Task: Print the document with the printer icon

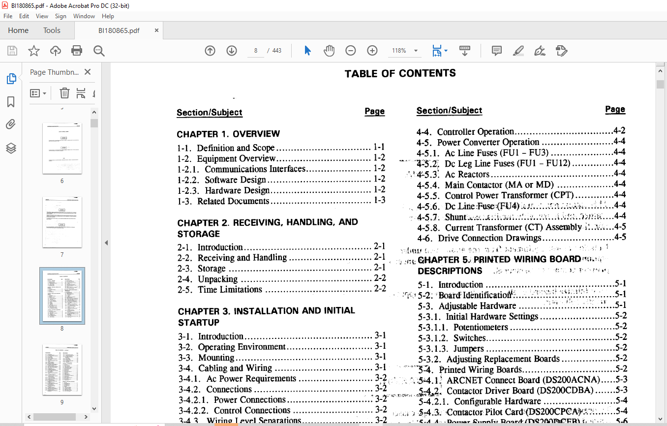Action: pos(77,51)
